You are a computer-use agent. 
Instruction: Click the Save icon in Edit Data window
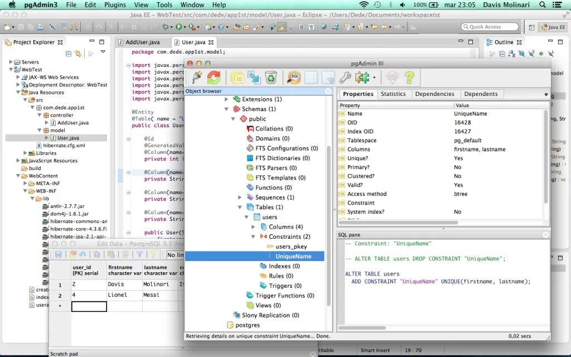[58, 254]
